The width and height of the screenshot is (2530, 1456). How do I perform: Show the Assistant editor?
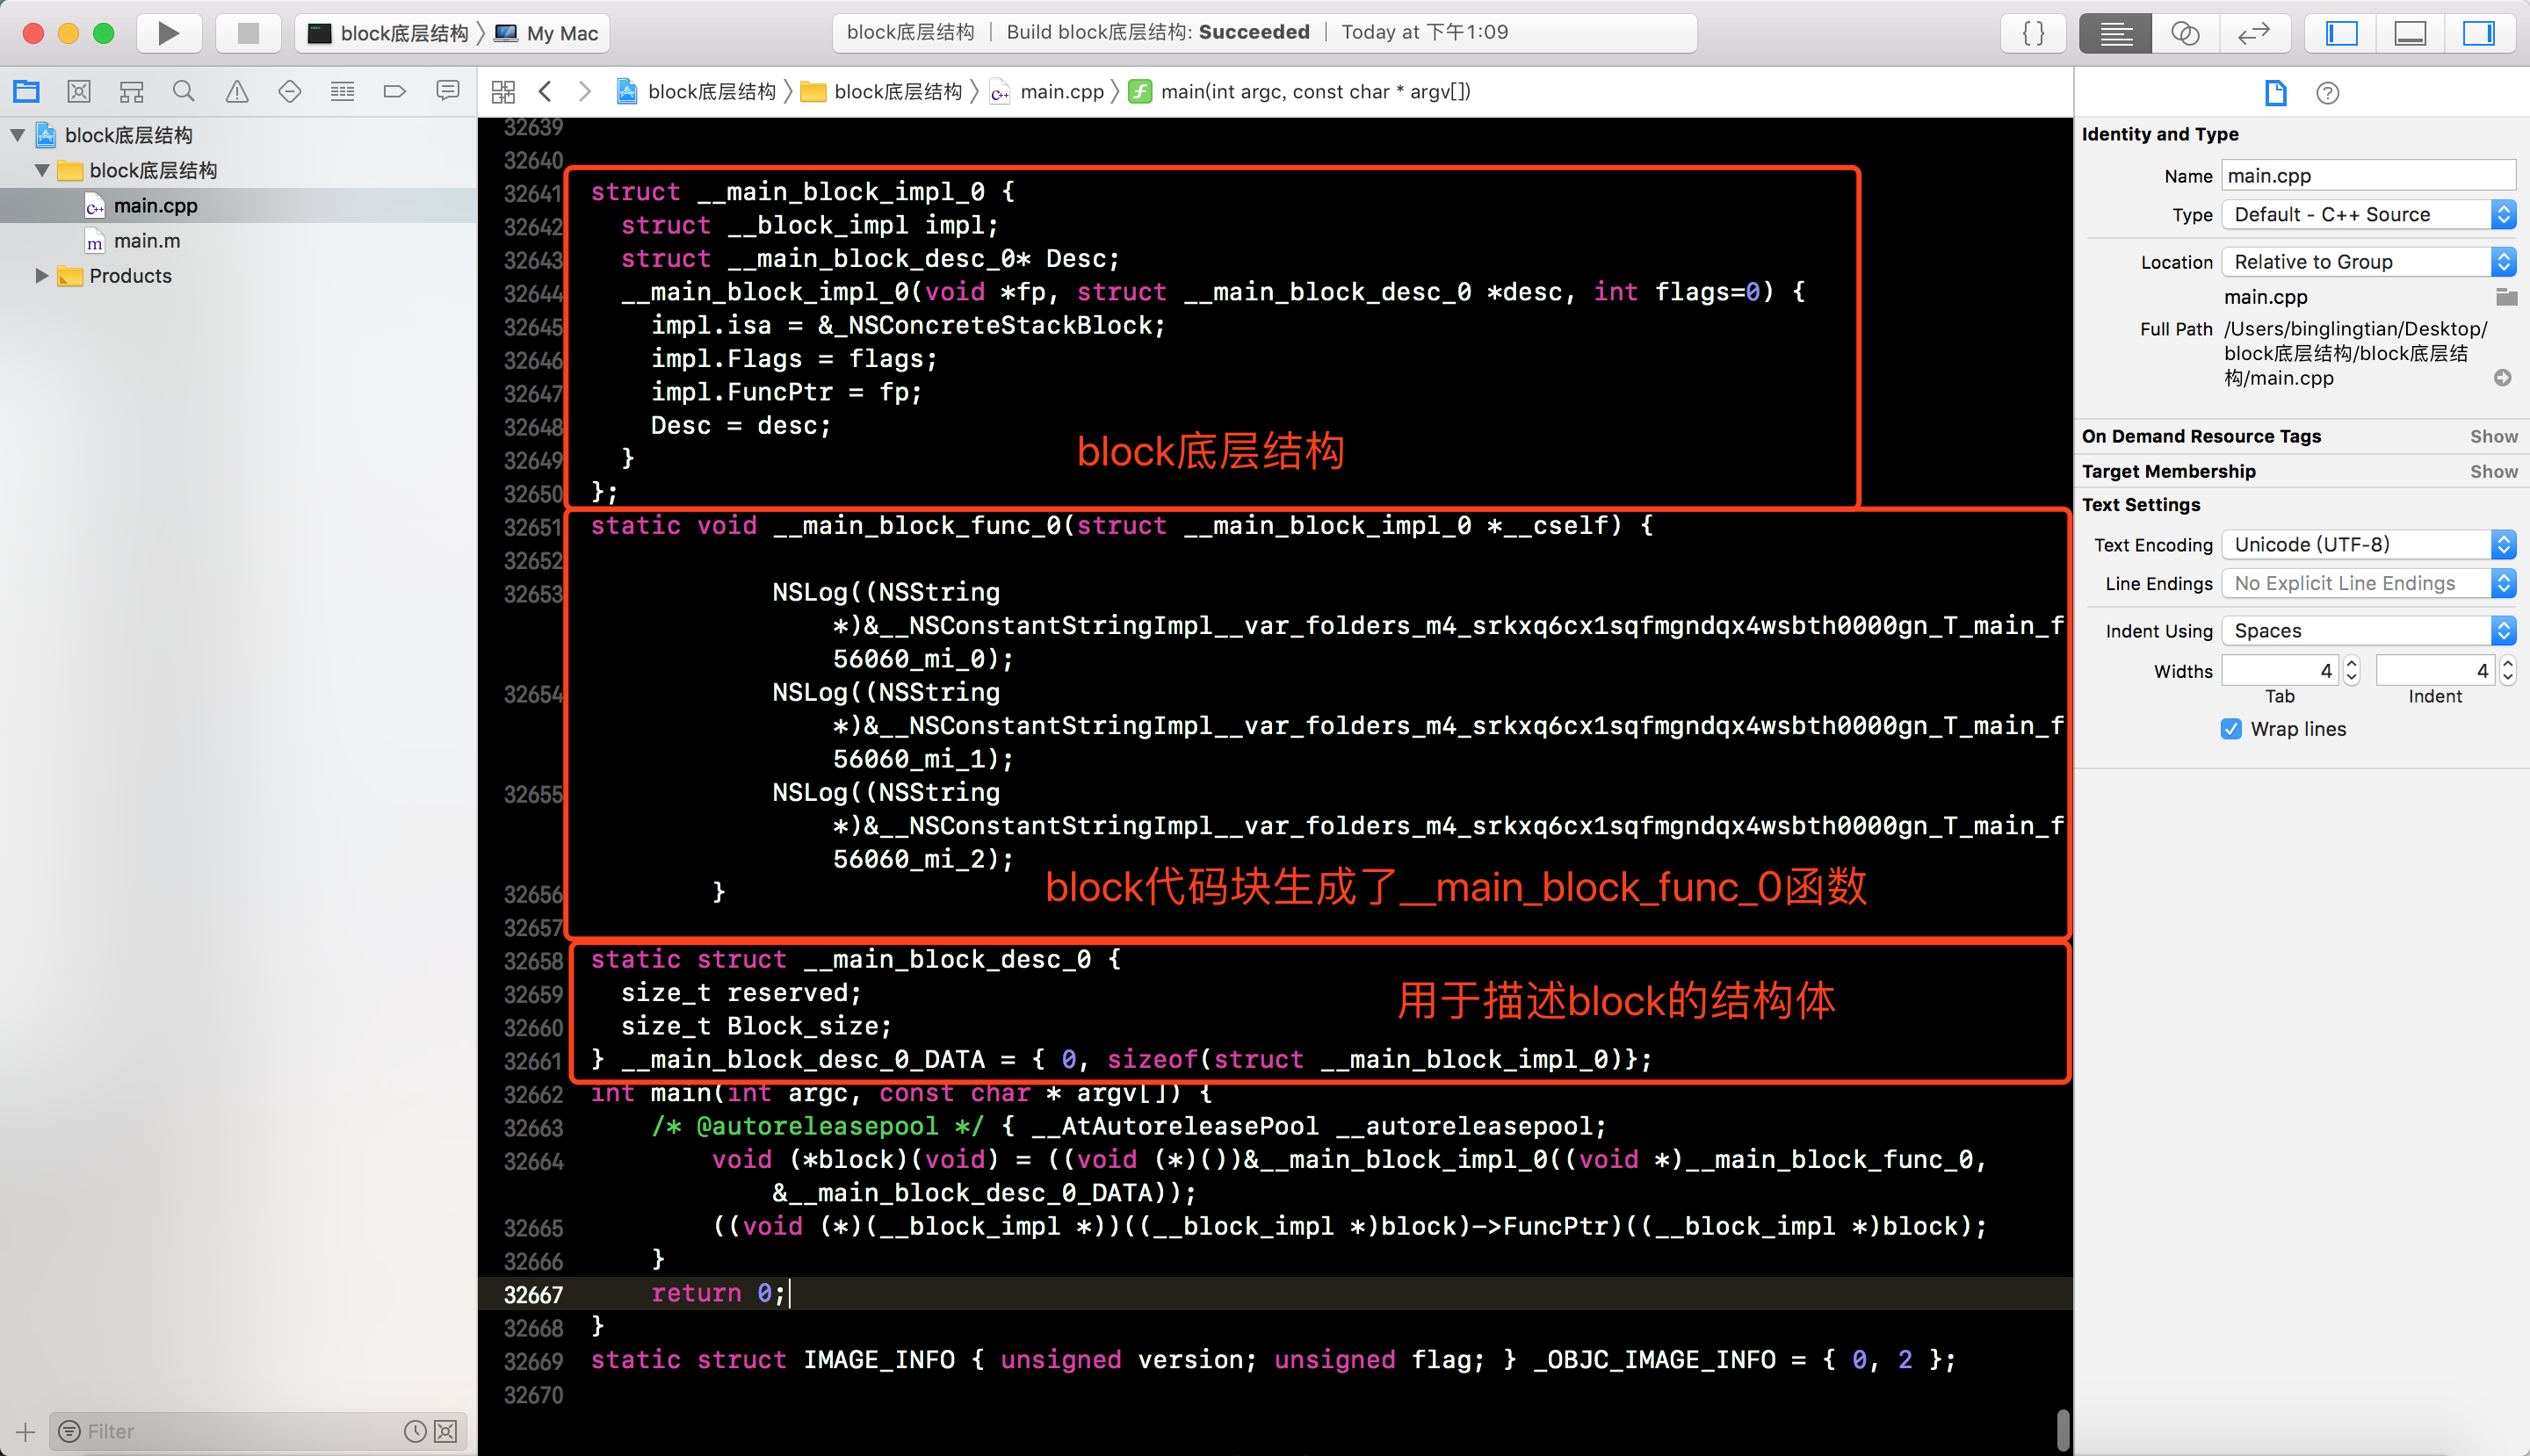click(2185, 33)
